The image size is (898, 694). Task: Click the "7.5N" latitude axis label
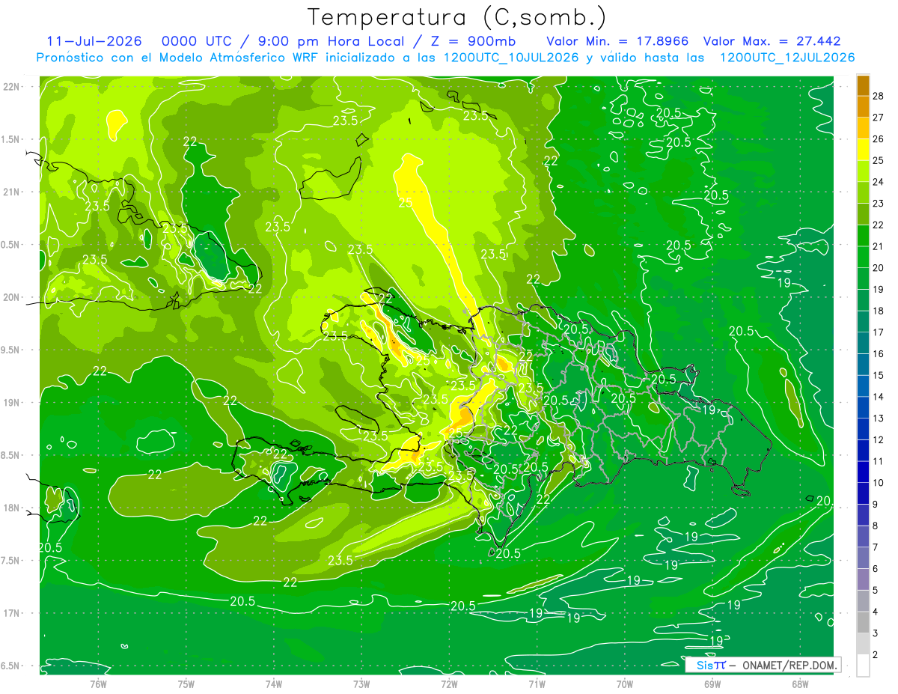pyautogui.click(x=11, y=561)
